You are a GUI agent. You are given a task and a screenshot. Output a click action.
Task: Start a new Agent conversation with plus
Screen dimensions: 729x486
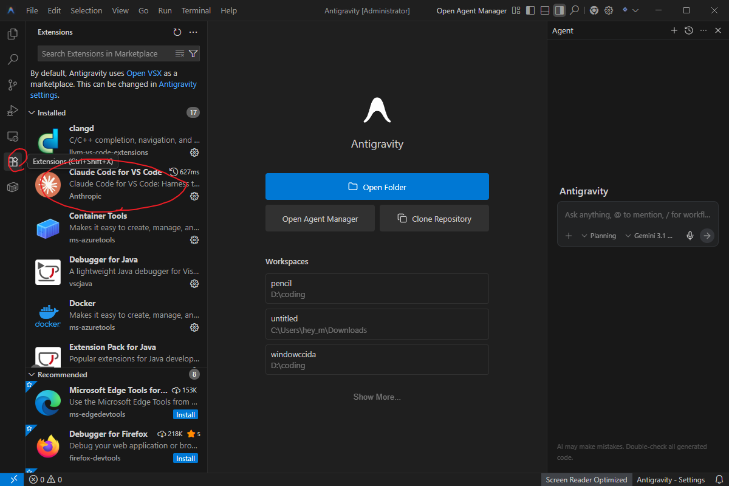coord(674,30)
